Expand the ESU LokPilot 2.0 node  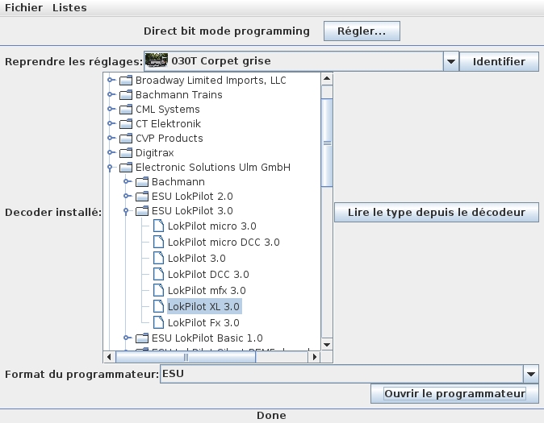click(127, 196)
